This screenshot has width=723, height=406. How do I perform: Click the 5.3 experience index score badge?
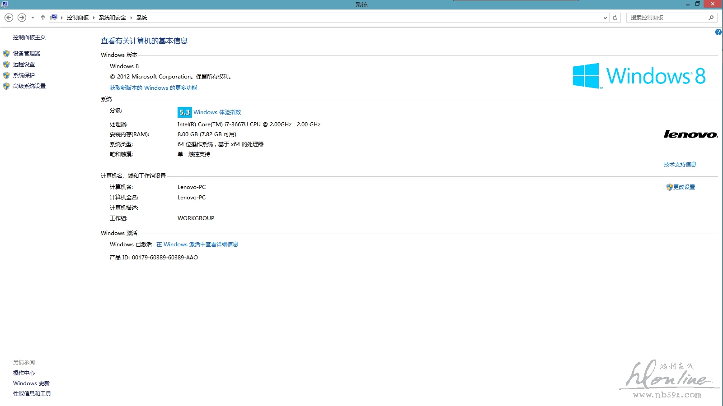184,112
